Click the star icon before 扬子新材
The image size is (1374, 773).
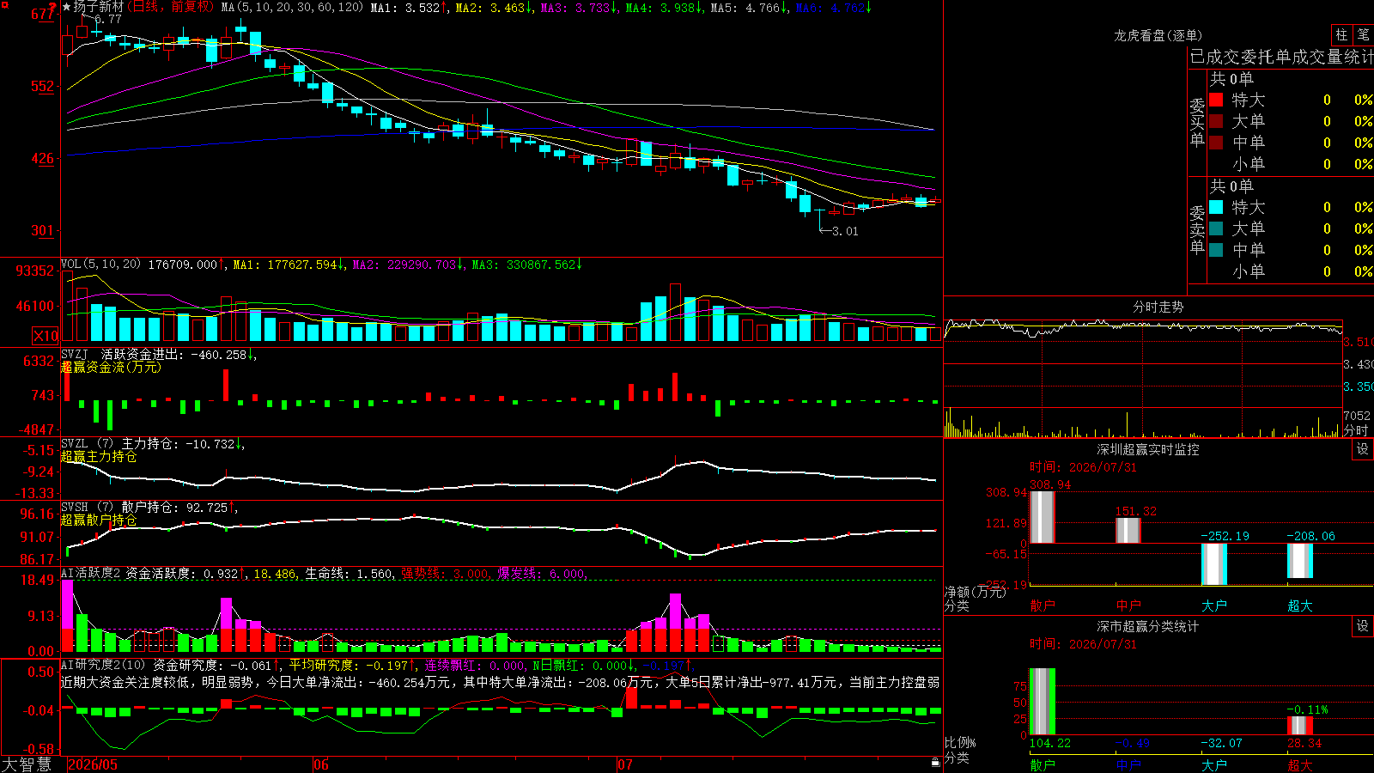tap(66, 7)
